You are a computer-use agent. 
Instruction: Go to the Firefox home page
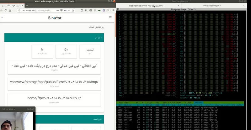pyautogui.click(x=10, y=10)
